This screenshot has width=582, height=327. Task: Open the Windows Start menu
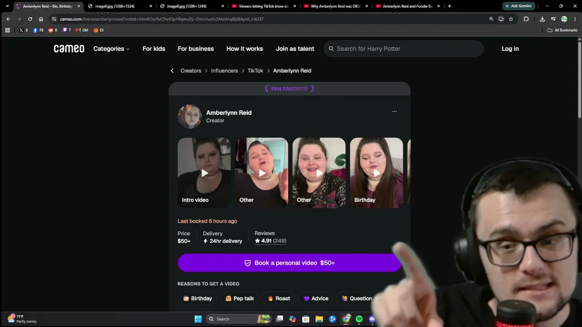(198, 319)
